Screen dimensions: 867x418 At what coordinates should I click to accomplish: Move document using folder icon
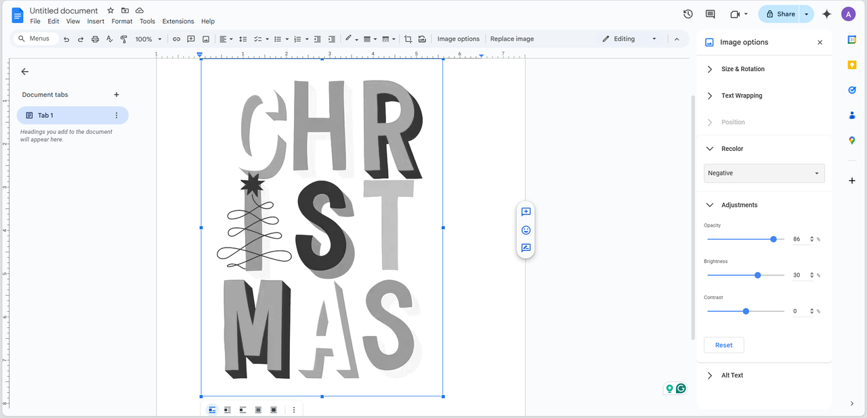[x=125, y=10]
